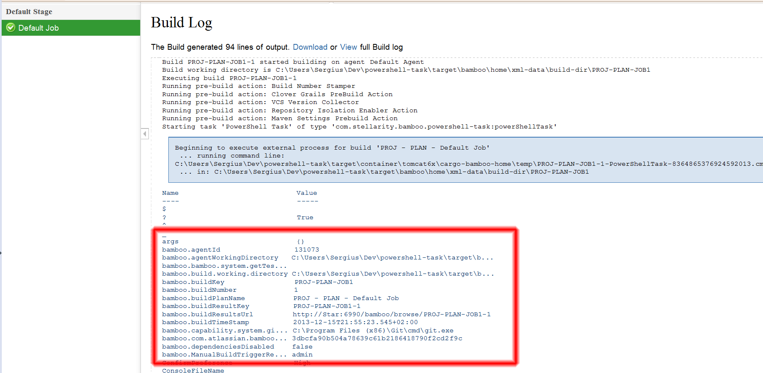Click the Name column header

[x=170, y=193]
